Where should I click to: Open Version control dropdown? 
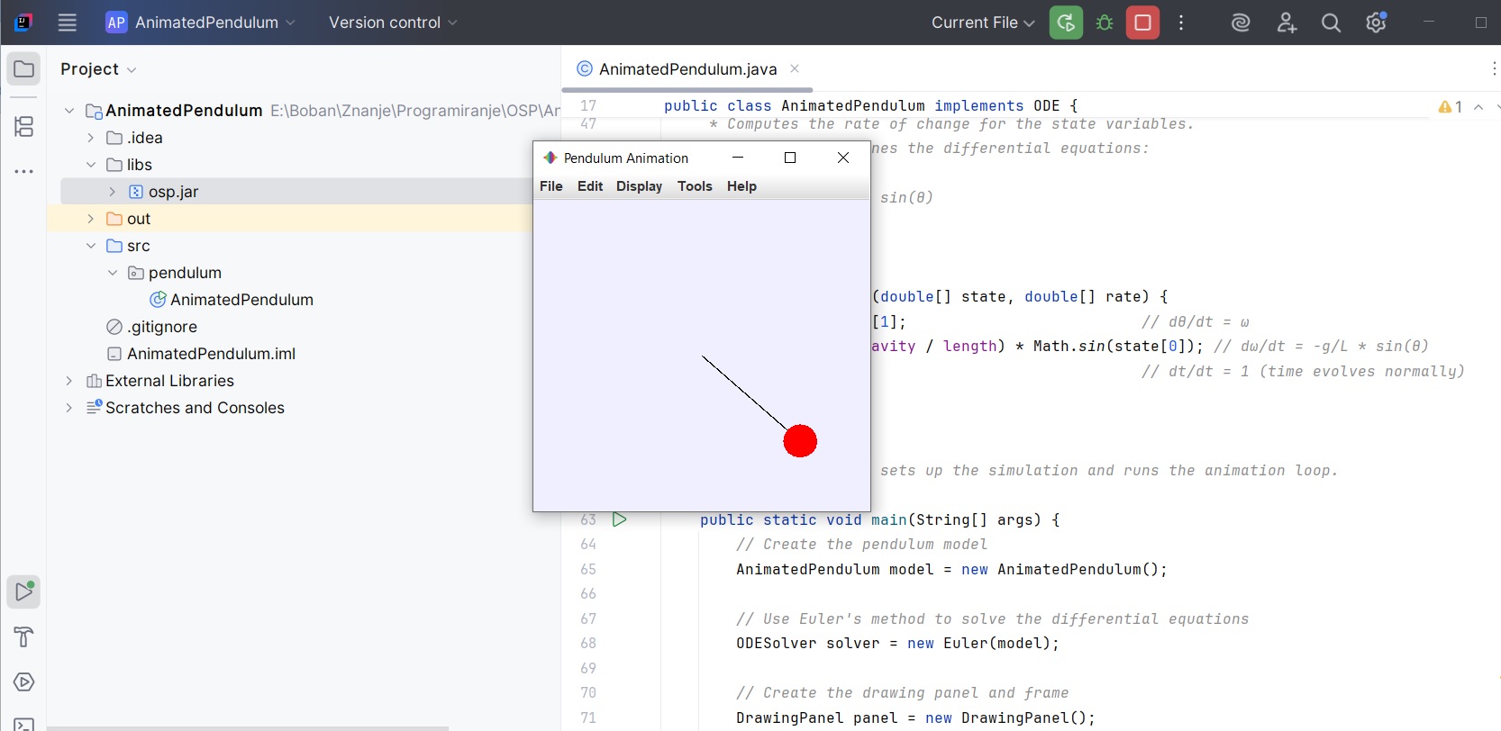pos(393,23)
